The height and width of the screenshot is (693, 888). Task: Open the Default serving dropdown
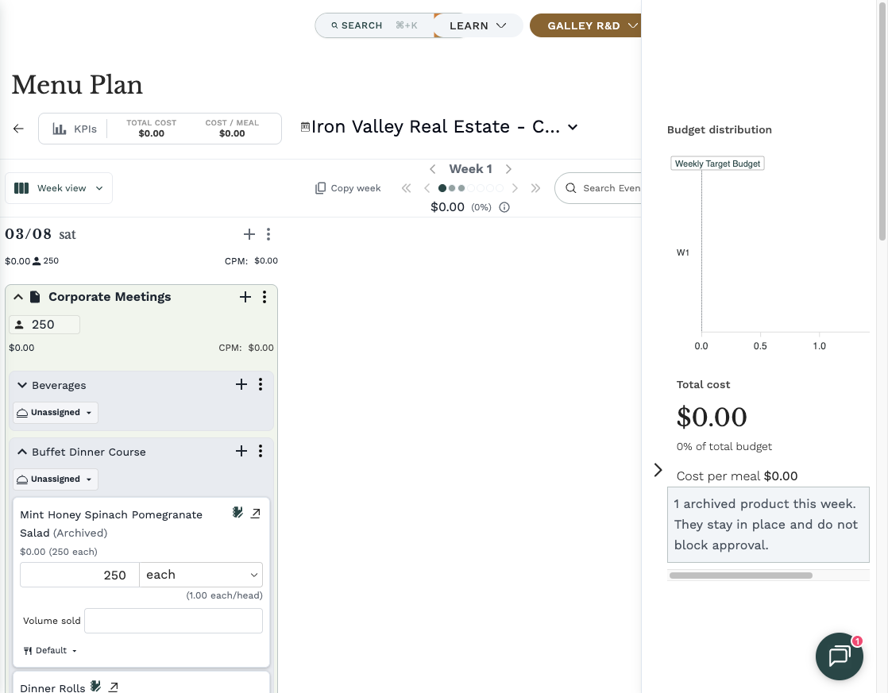click(50, 651)
